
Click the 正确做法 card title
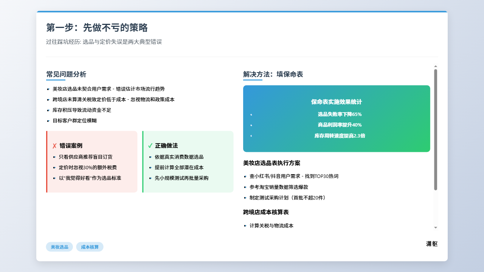166,146
